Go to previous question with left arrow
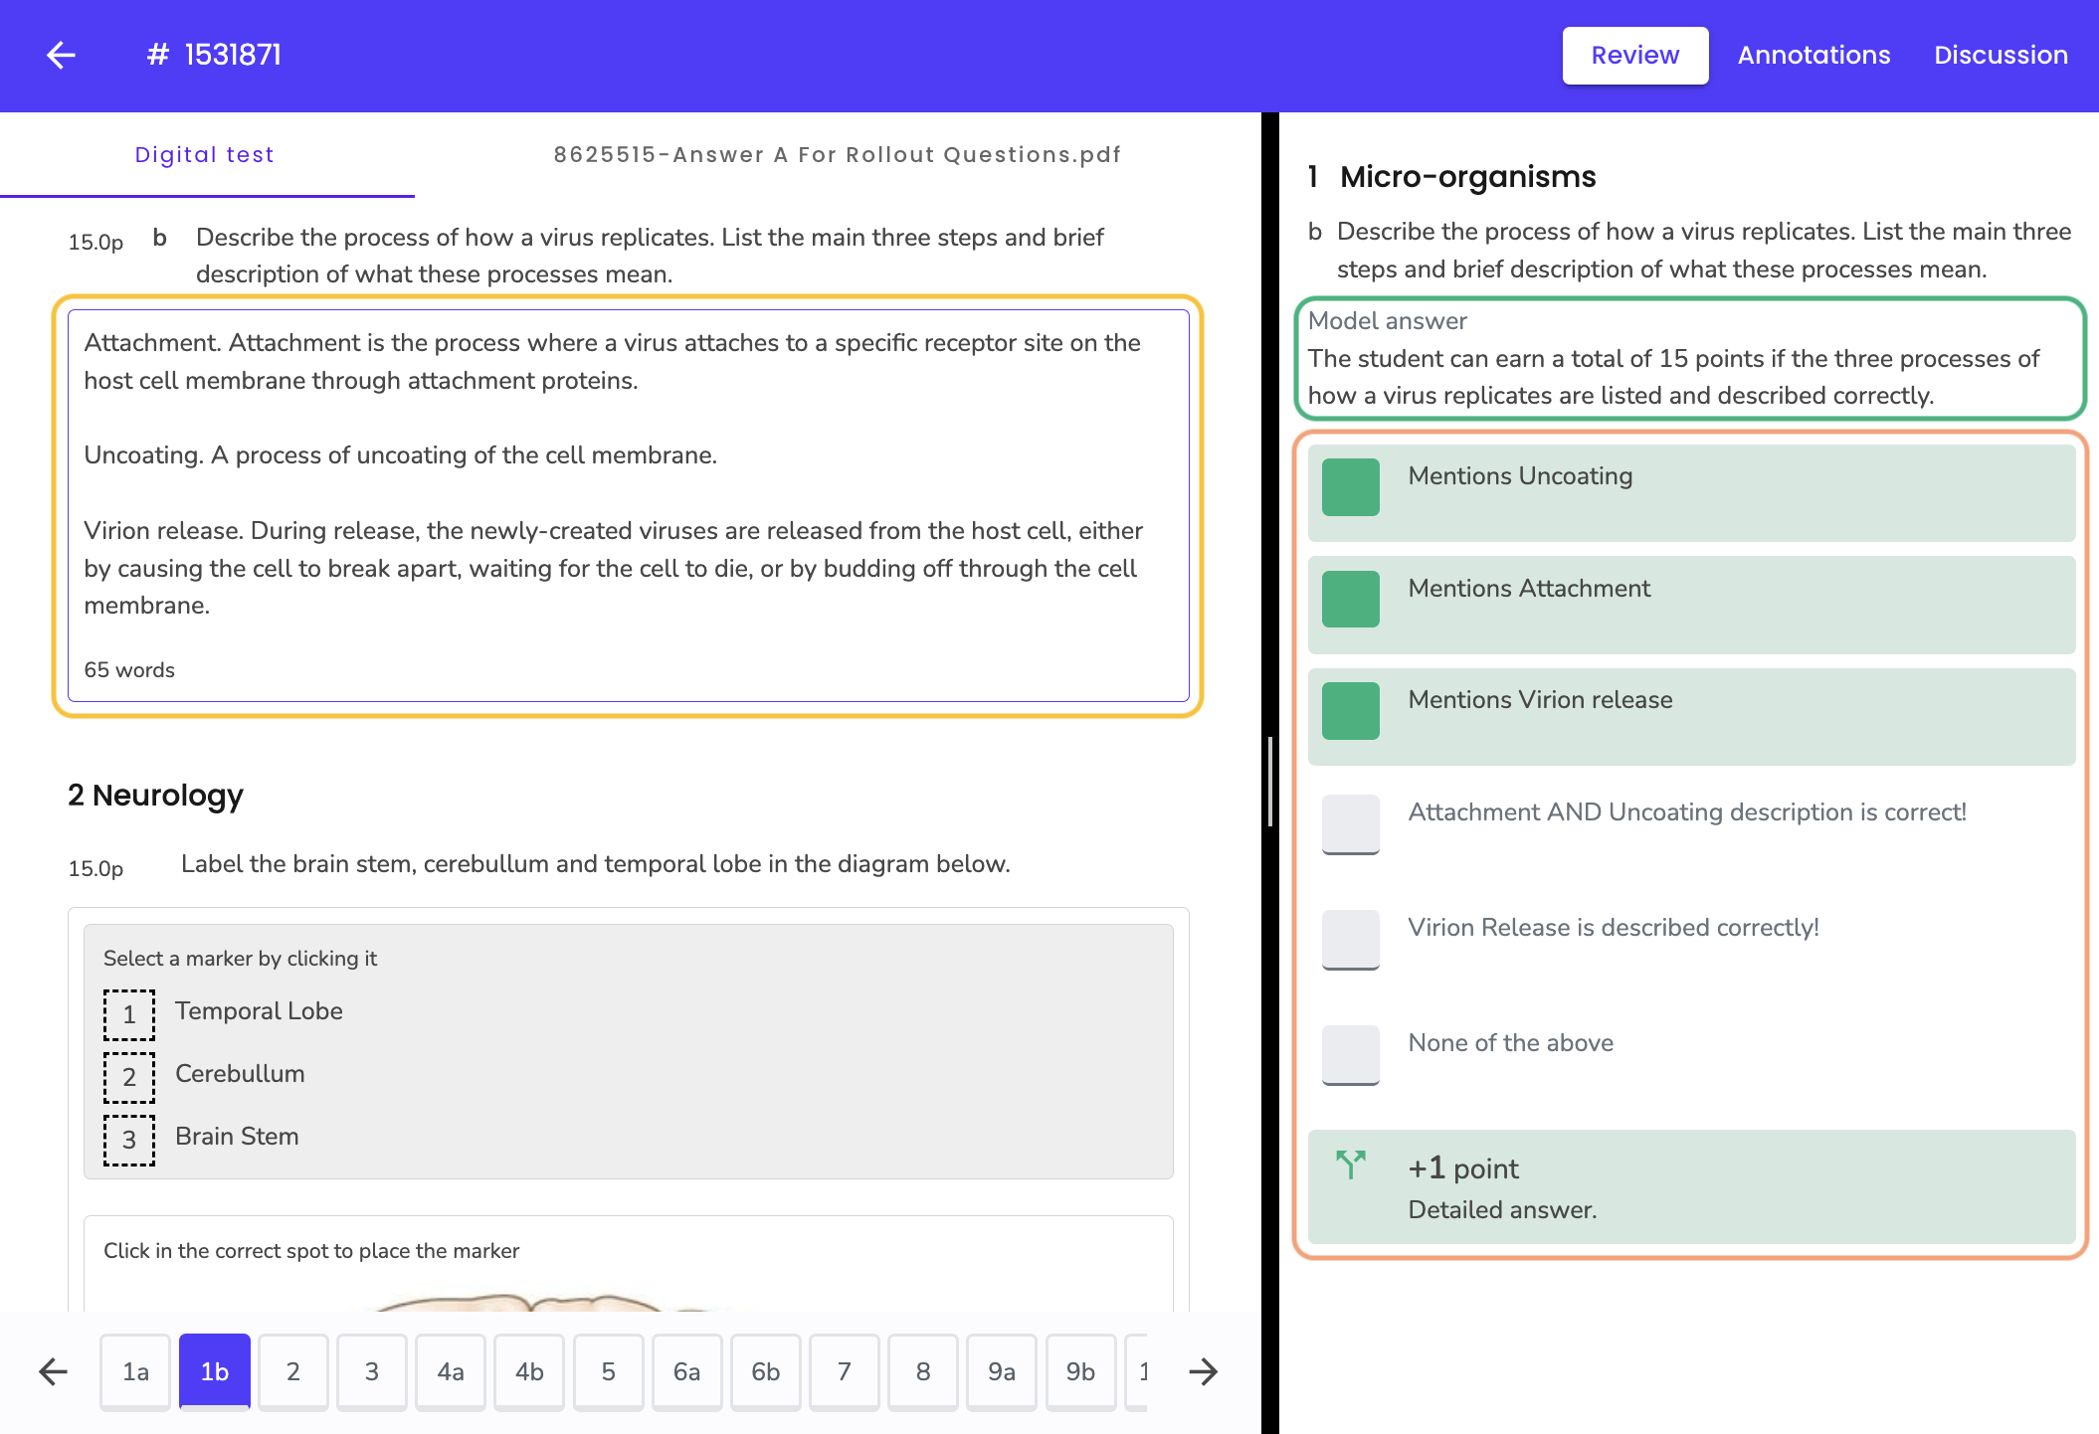 point(54,1372)
